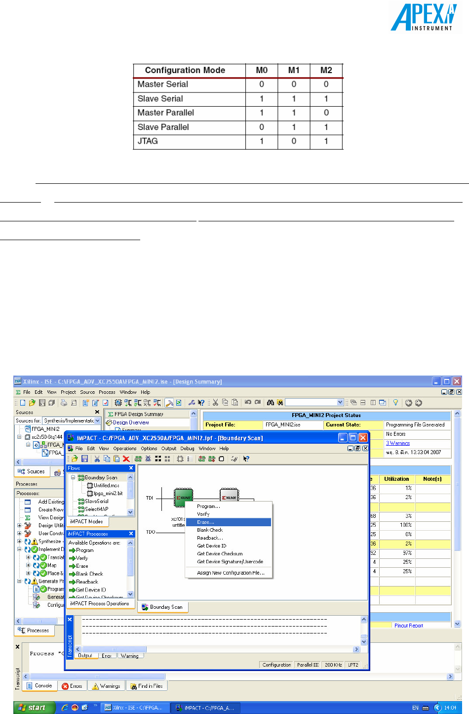
Task: Click the iMPACT red delete X icon
Action: 126,459
